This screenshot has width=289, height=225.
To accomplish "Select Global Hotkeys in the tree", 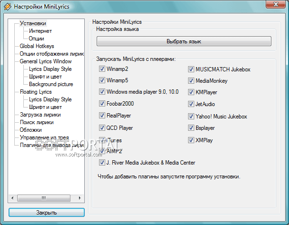I will click(x=37, y=46).
